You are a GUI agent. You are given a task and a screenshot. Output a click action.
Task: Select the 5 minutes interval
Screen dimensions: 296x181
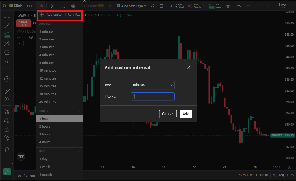click(60, 63)
